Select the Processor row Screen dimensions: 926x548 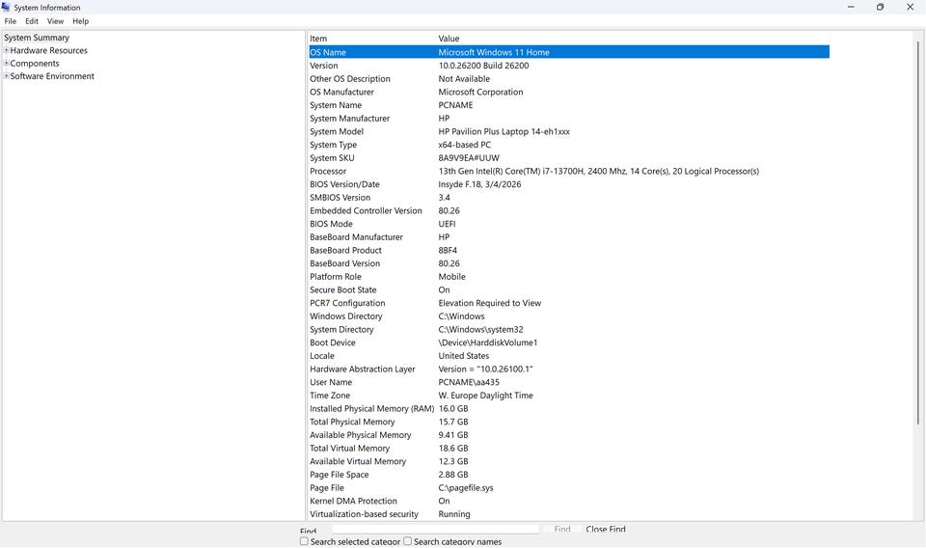pos(569,172)
